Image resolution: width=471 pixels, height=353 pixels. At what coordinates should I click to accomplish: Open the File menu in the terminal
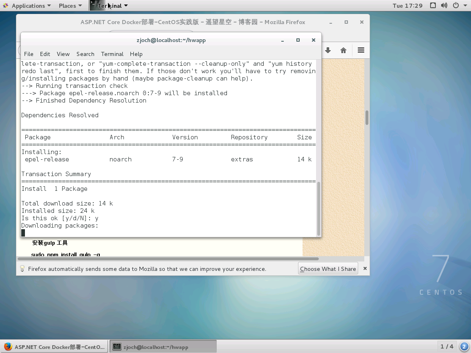pyautogui.click(x=29, y=54)
